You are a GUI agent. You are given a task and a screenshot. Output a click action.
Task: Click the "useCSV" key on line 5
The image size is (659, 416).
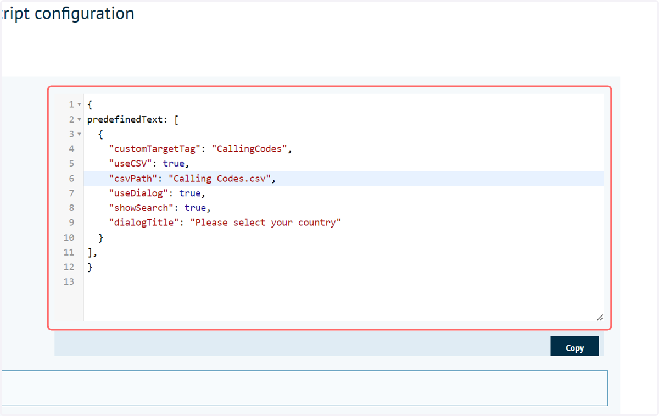(130, 163)
